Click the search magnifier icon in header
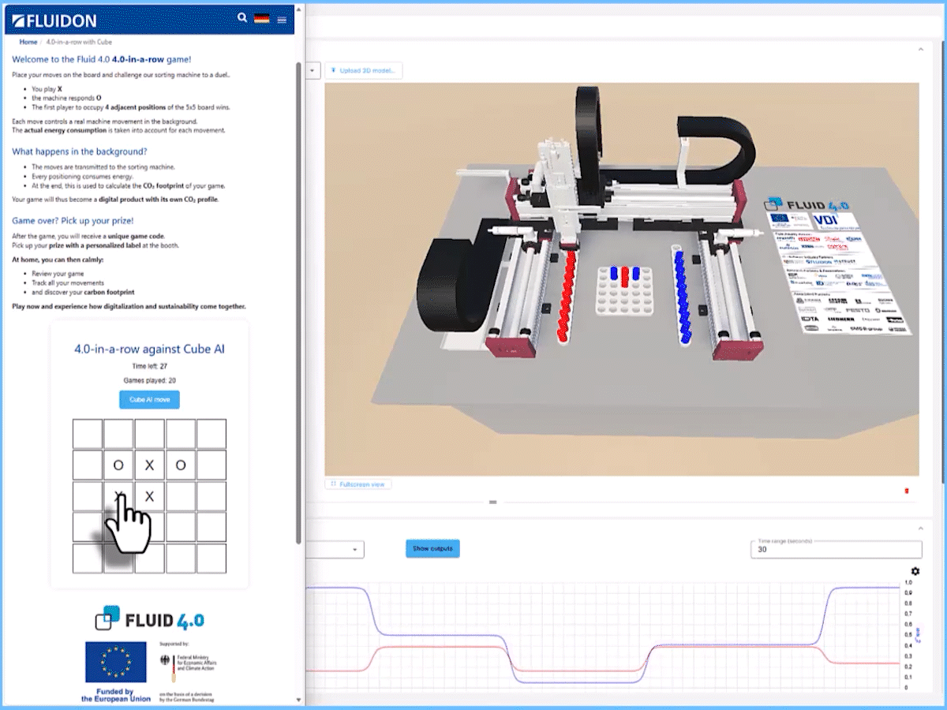Image resolution: width=947 pixels, height=710 pixels. 242,18
